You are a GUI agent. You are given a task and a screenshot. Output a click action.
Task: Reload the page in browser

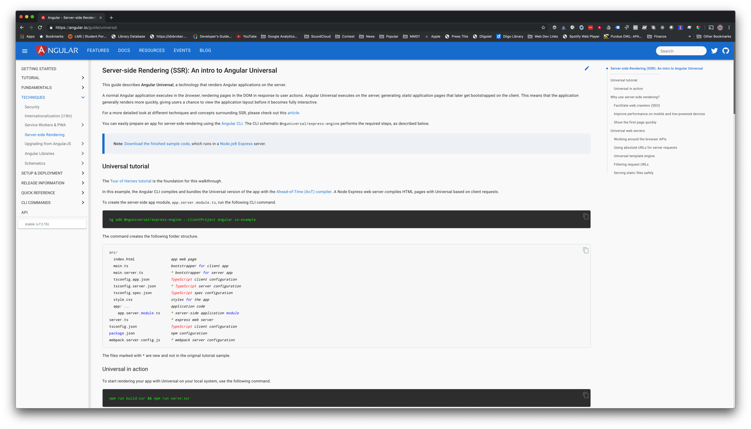40,28
